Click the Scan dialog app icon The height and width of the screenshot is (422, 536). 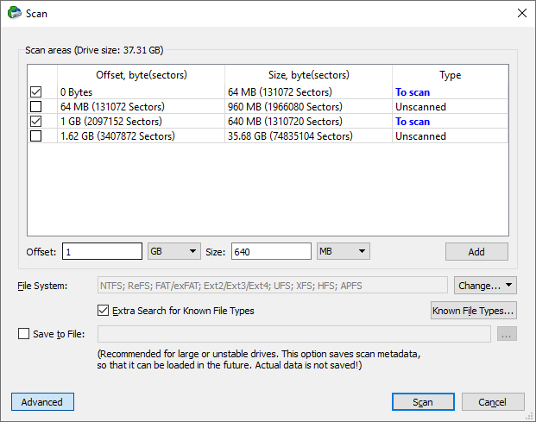[15, 13]
